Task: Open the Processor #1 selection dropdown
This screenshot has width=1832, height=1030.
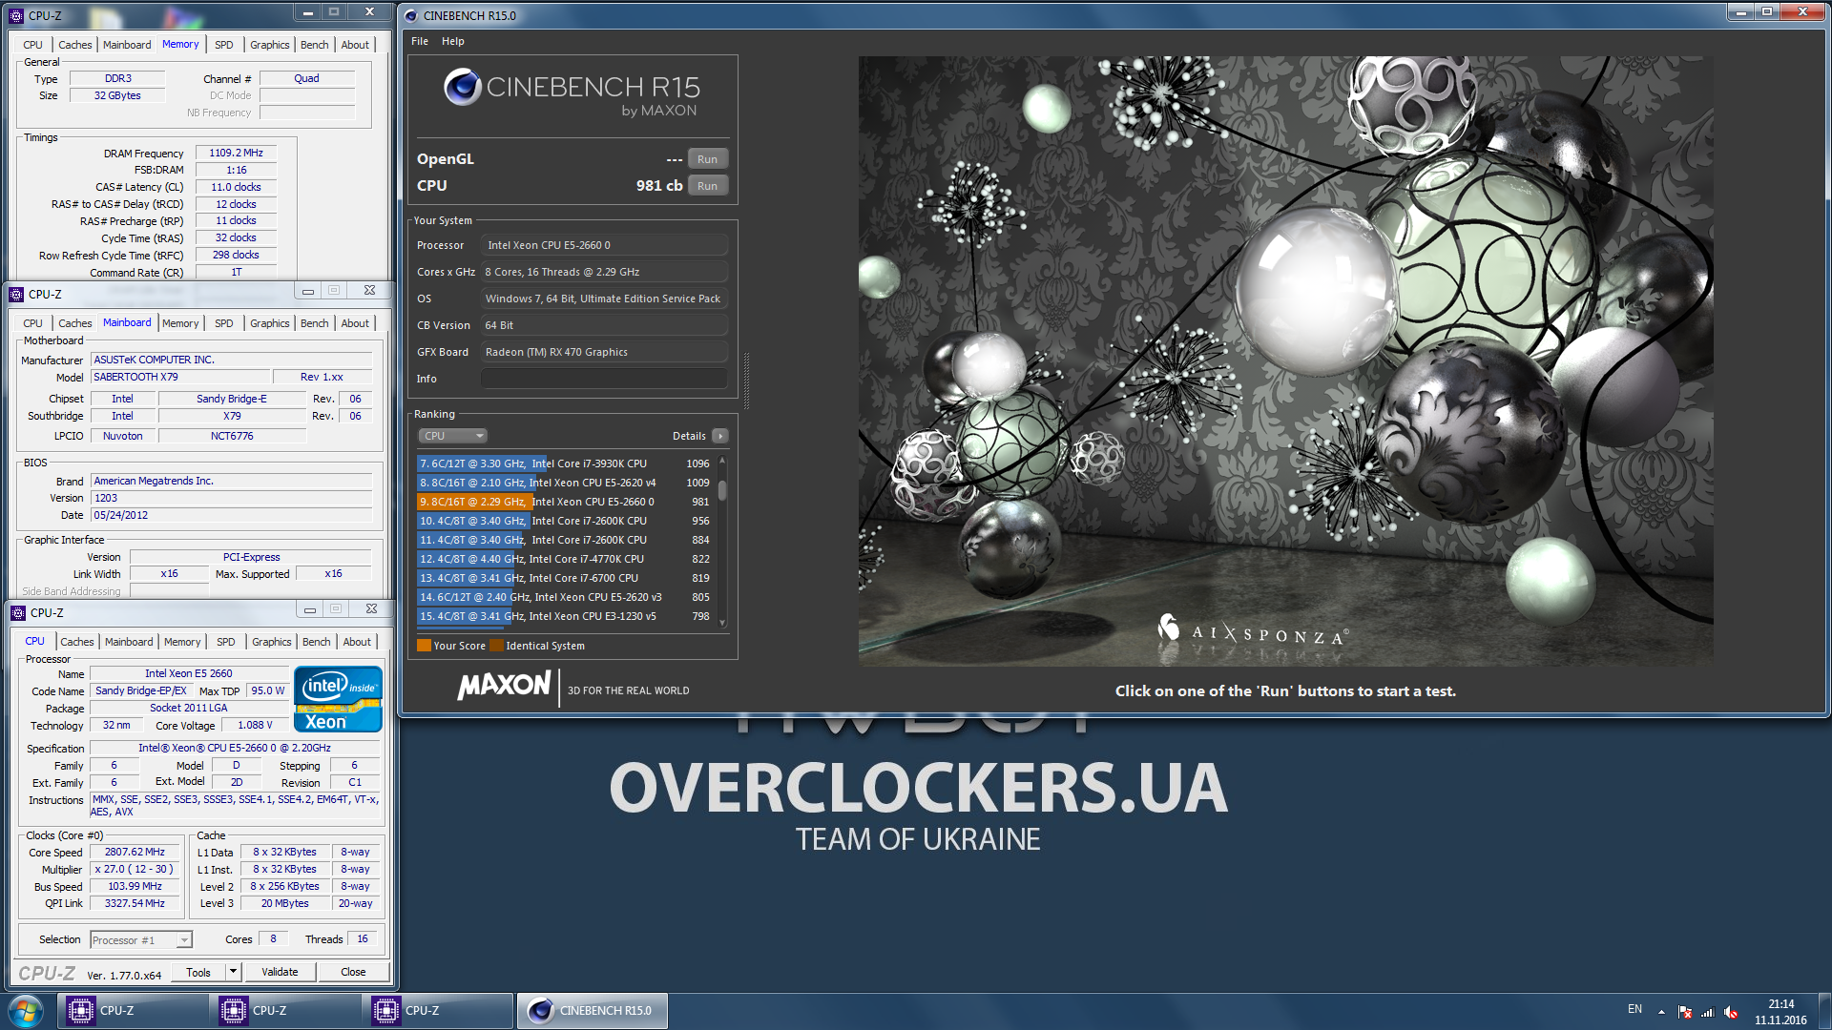Action: [x=141, y=940]
